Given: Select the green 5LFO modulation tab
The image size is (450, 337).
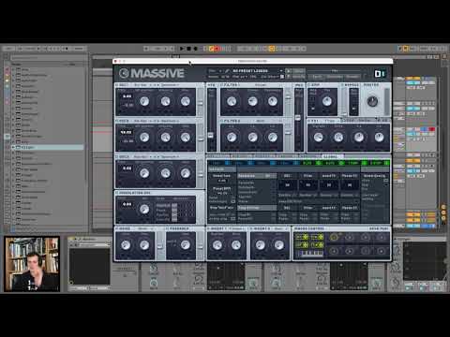Looking at the screenshot, I should tap(310, 163).
